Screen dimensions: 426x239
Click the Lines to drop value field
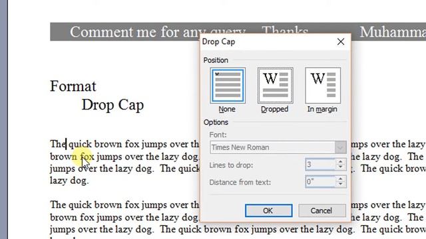[x=320, y=165]
